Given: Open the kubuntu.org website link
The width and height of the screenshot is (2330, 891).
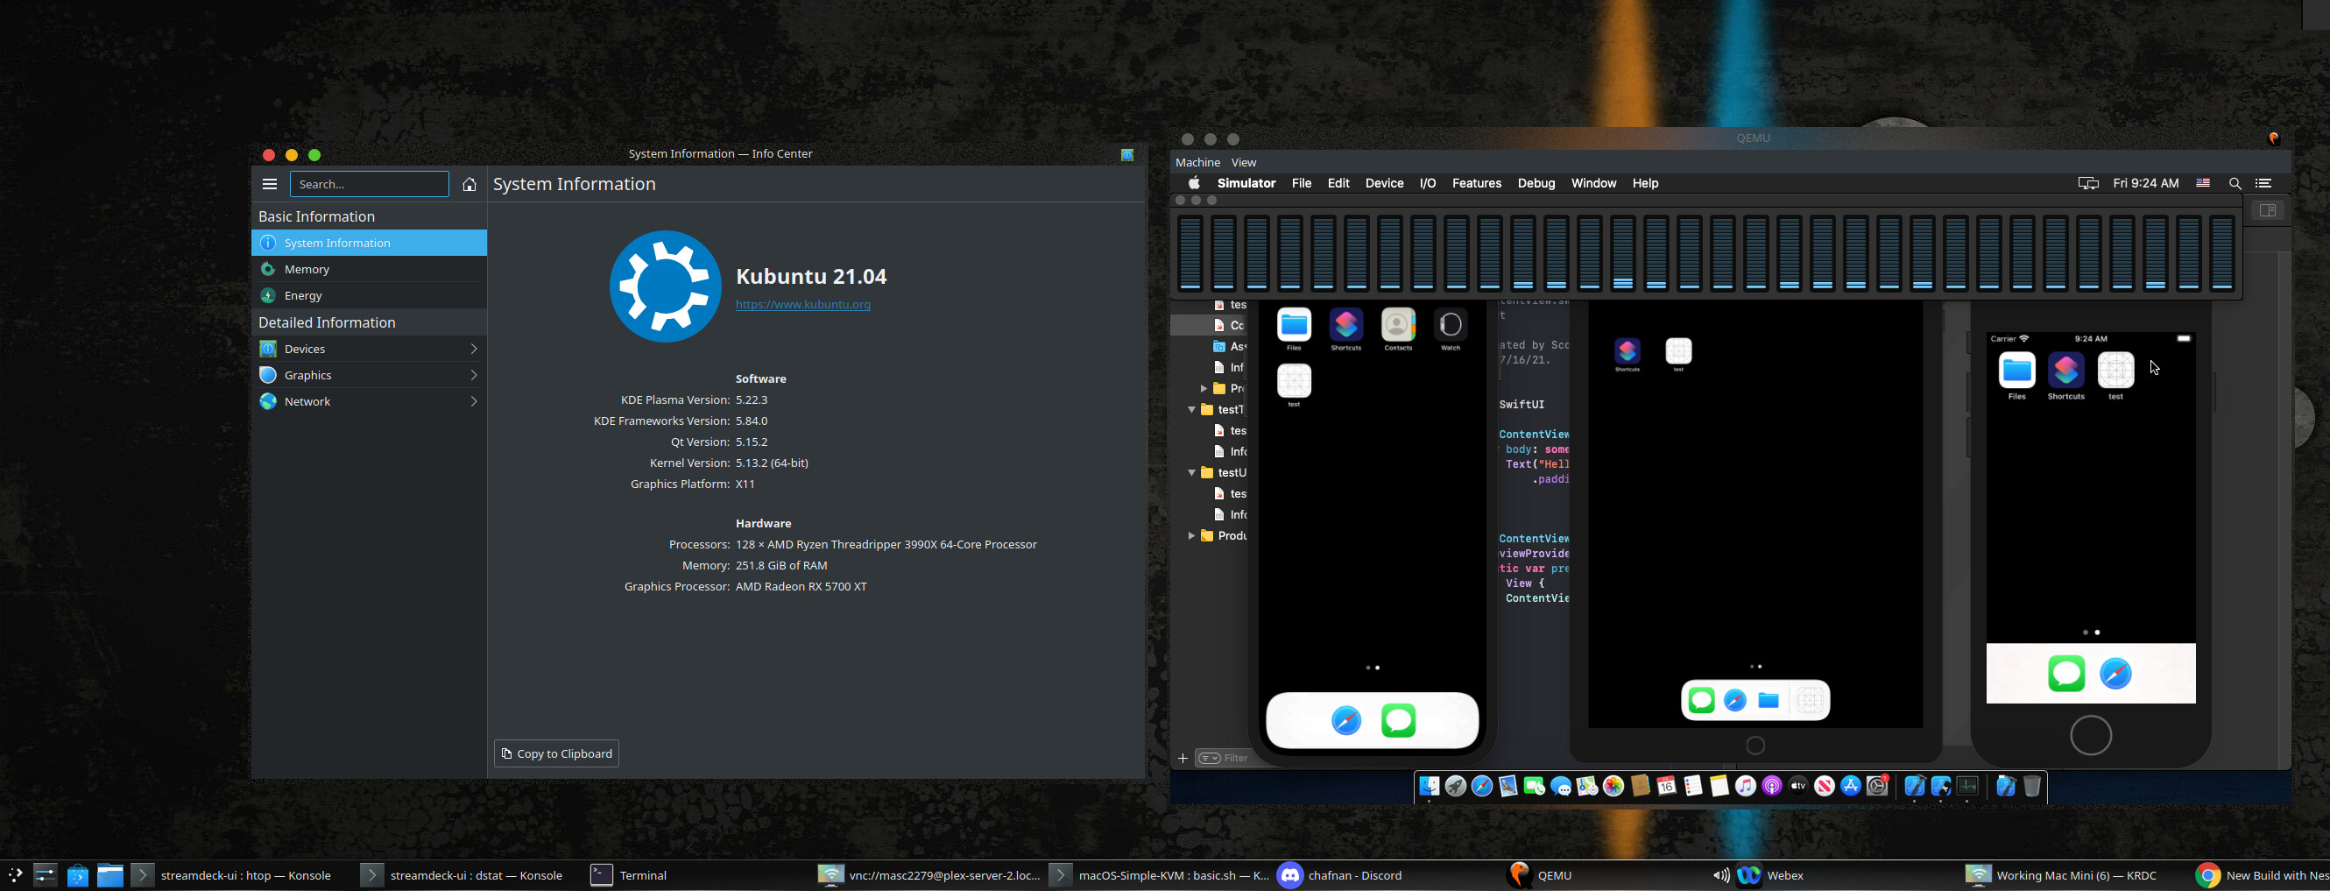Looking at the screenshot, I should coord(802,305).
